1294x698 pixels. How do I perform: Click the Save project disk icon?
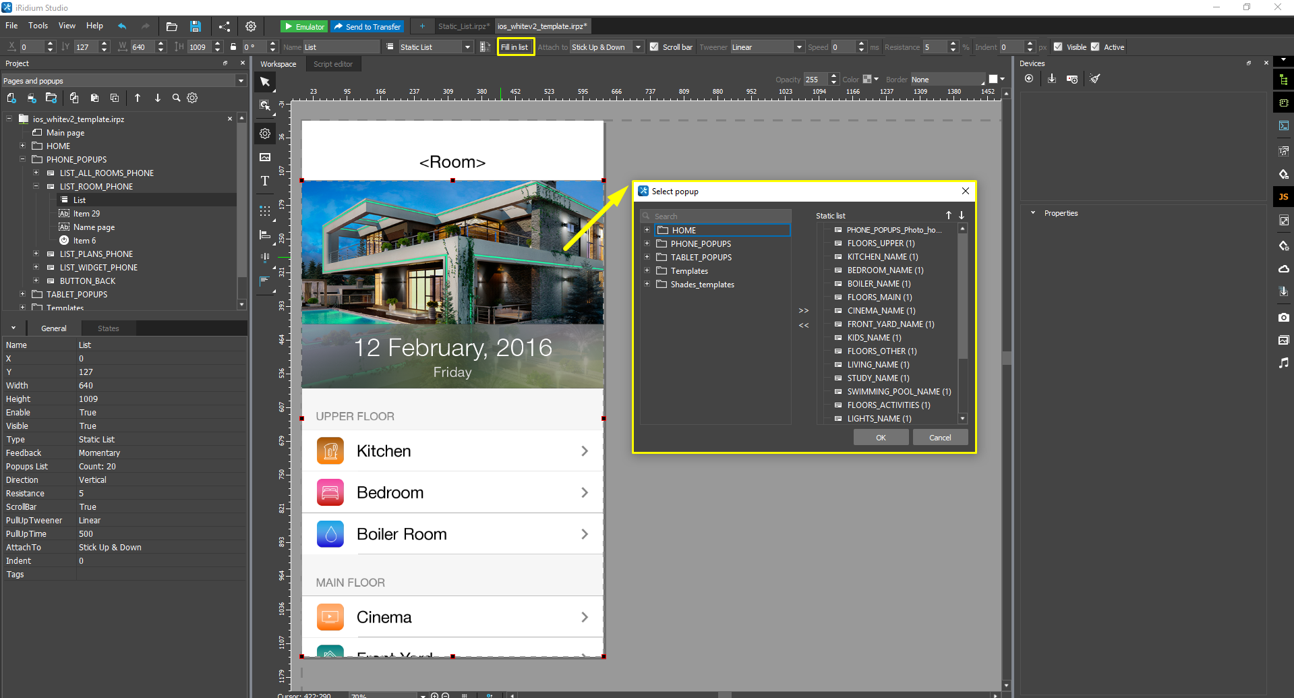[196, 26]
